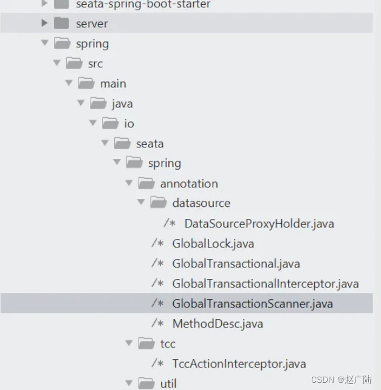Open GlobalTransactionalInterceptor.java file
The height and width of the screenshot is (390, 381).
[x=266, y=283]
